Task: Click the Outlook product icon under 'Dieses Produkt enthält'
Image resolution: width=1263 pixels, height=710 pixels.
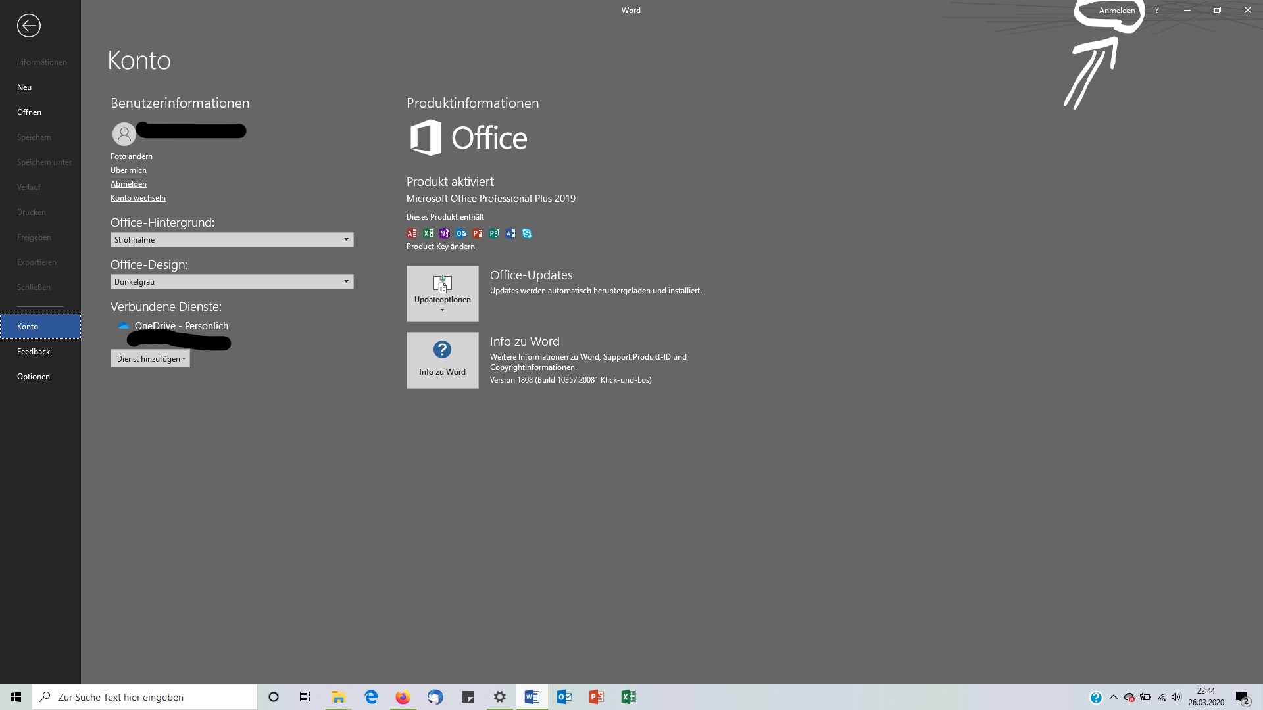Action: (461, 233)
